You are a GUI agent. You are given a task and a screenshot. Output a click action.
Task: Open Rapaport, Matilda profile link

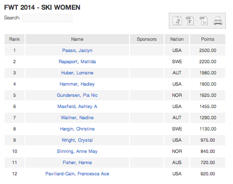(x=77, y=62)
